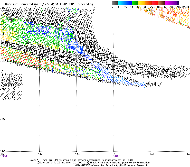
Task: Click the blue 5–15 knots legend segment
Action: (125, 3)
